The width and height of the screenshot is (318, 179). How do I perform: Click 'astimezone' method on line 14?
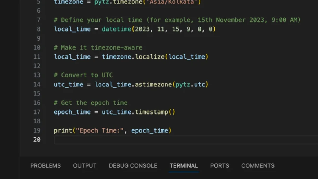pos(153,84)
